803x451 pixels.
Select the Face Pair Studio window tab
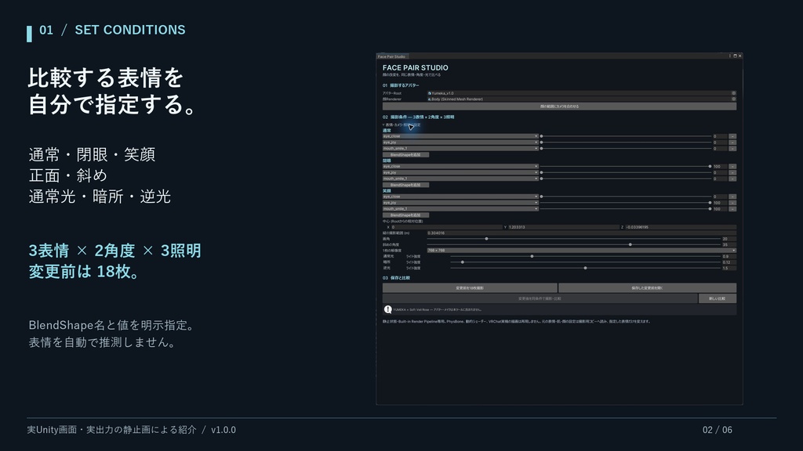(392, 56)
